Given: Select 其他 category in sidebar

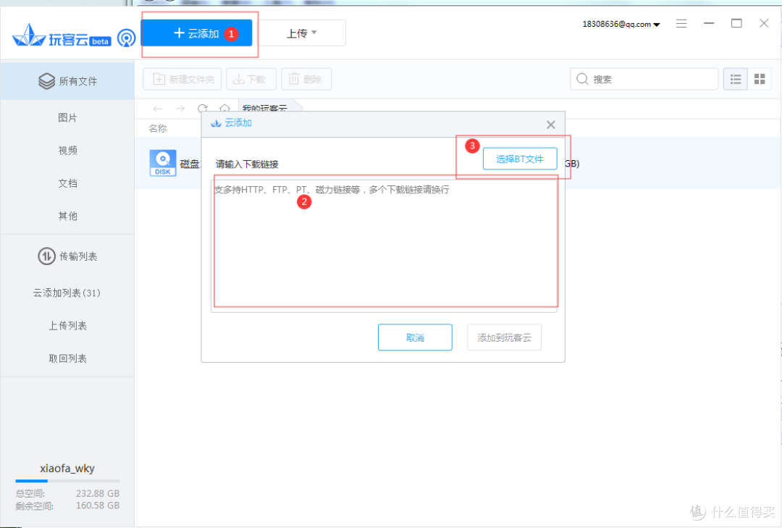Looking at the screenshot, I should pyautogui.click(x=67, y=216).
